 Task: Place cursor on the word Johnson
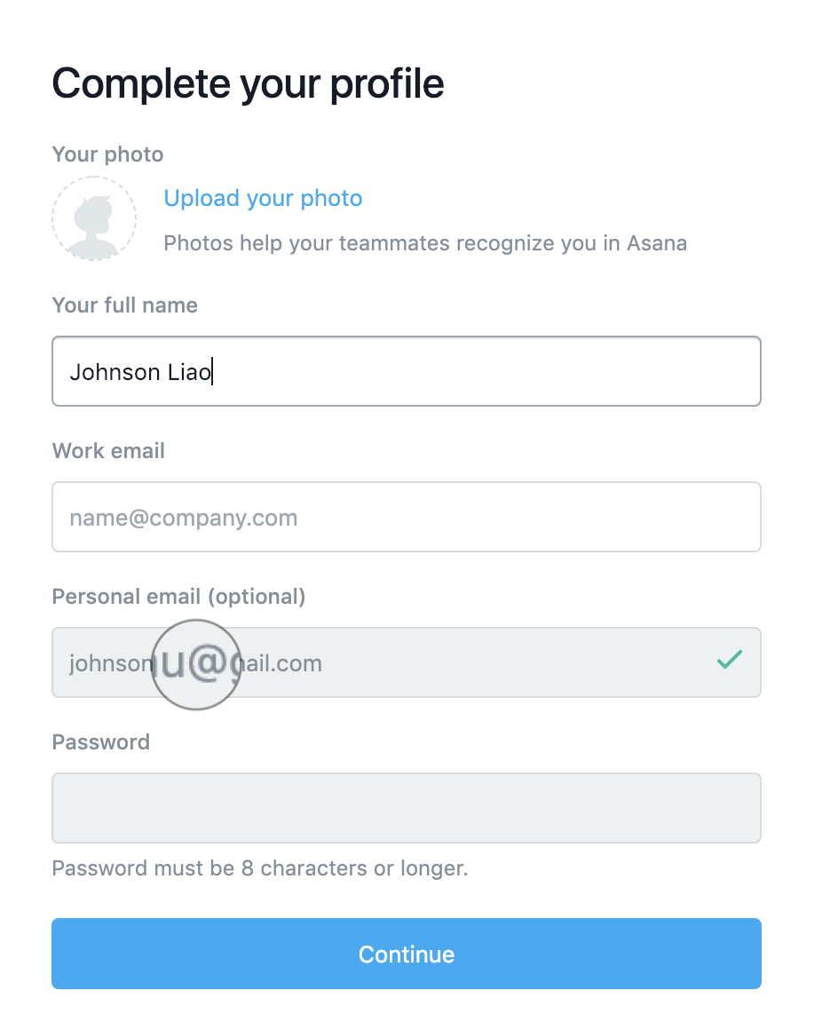point(115,372)
